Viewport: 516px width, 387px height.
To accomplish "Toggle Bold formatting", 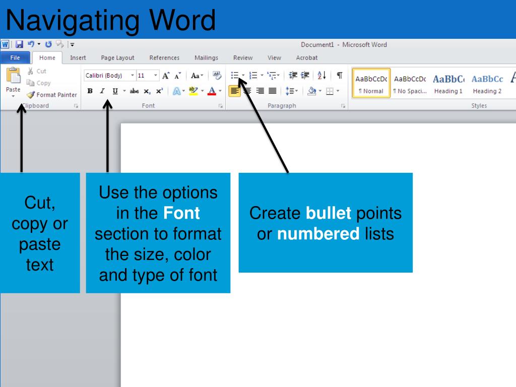I will (90, 91).
